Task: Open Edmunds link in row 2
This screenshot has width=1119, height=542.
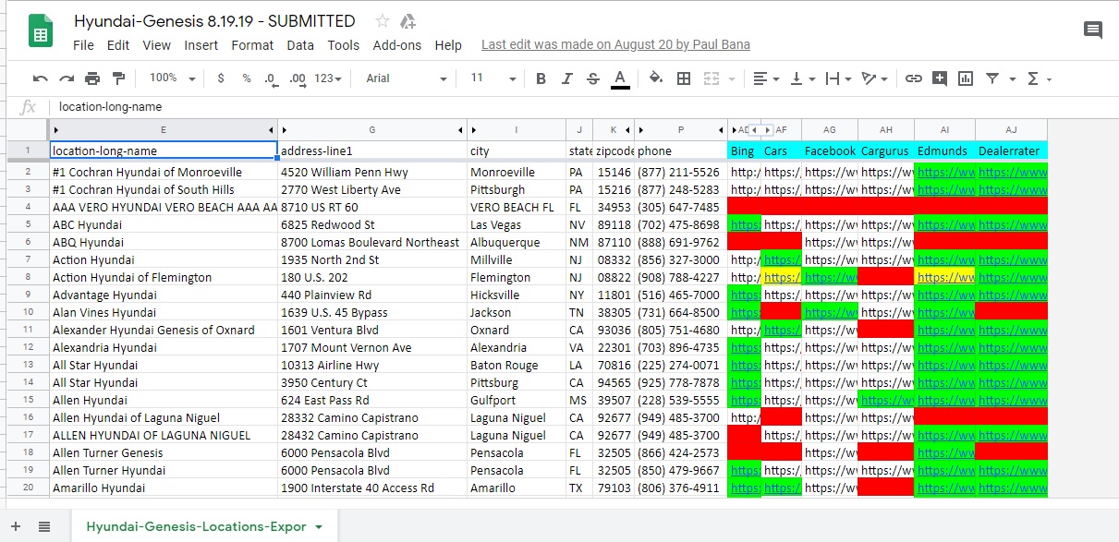Action: pyautogui.click(x=944, y=172)
